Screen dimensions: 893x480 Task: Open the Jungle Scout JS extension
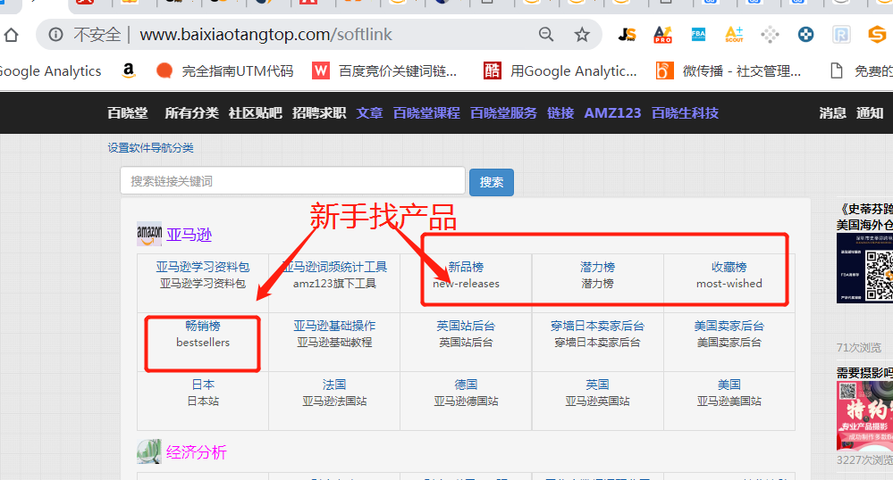pyautogui.click(x=627, y=35)
